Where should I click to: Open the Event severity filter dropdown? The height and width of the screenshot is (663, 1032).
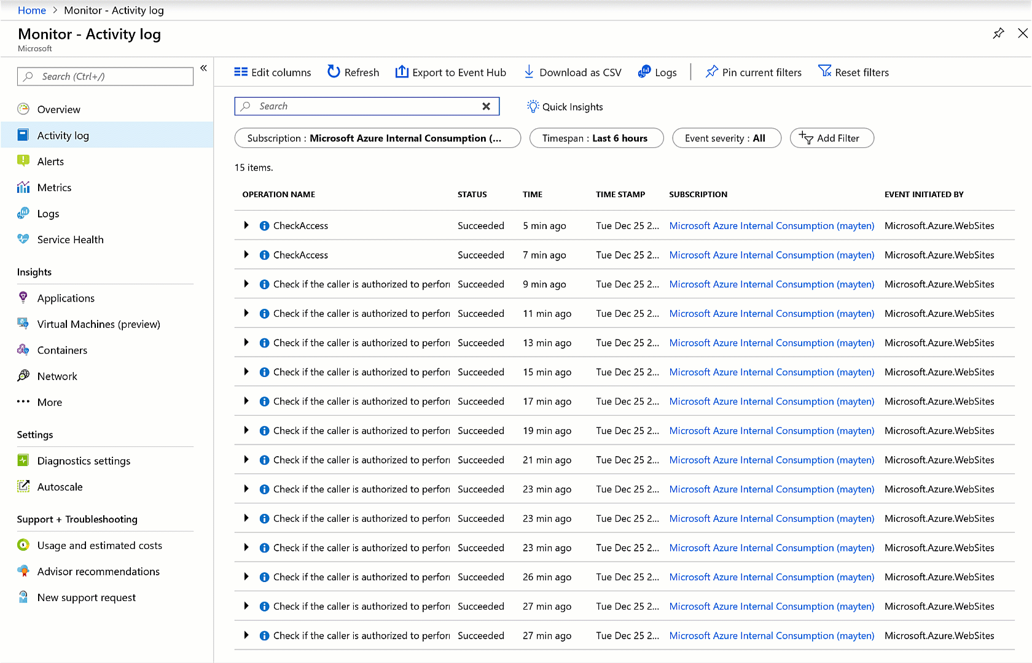point(726,138)
